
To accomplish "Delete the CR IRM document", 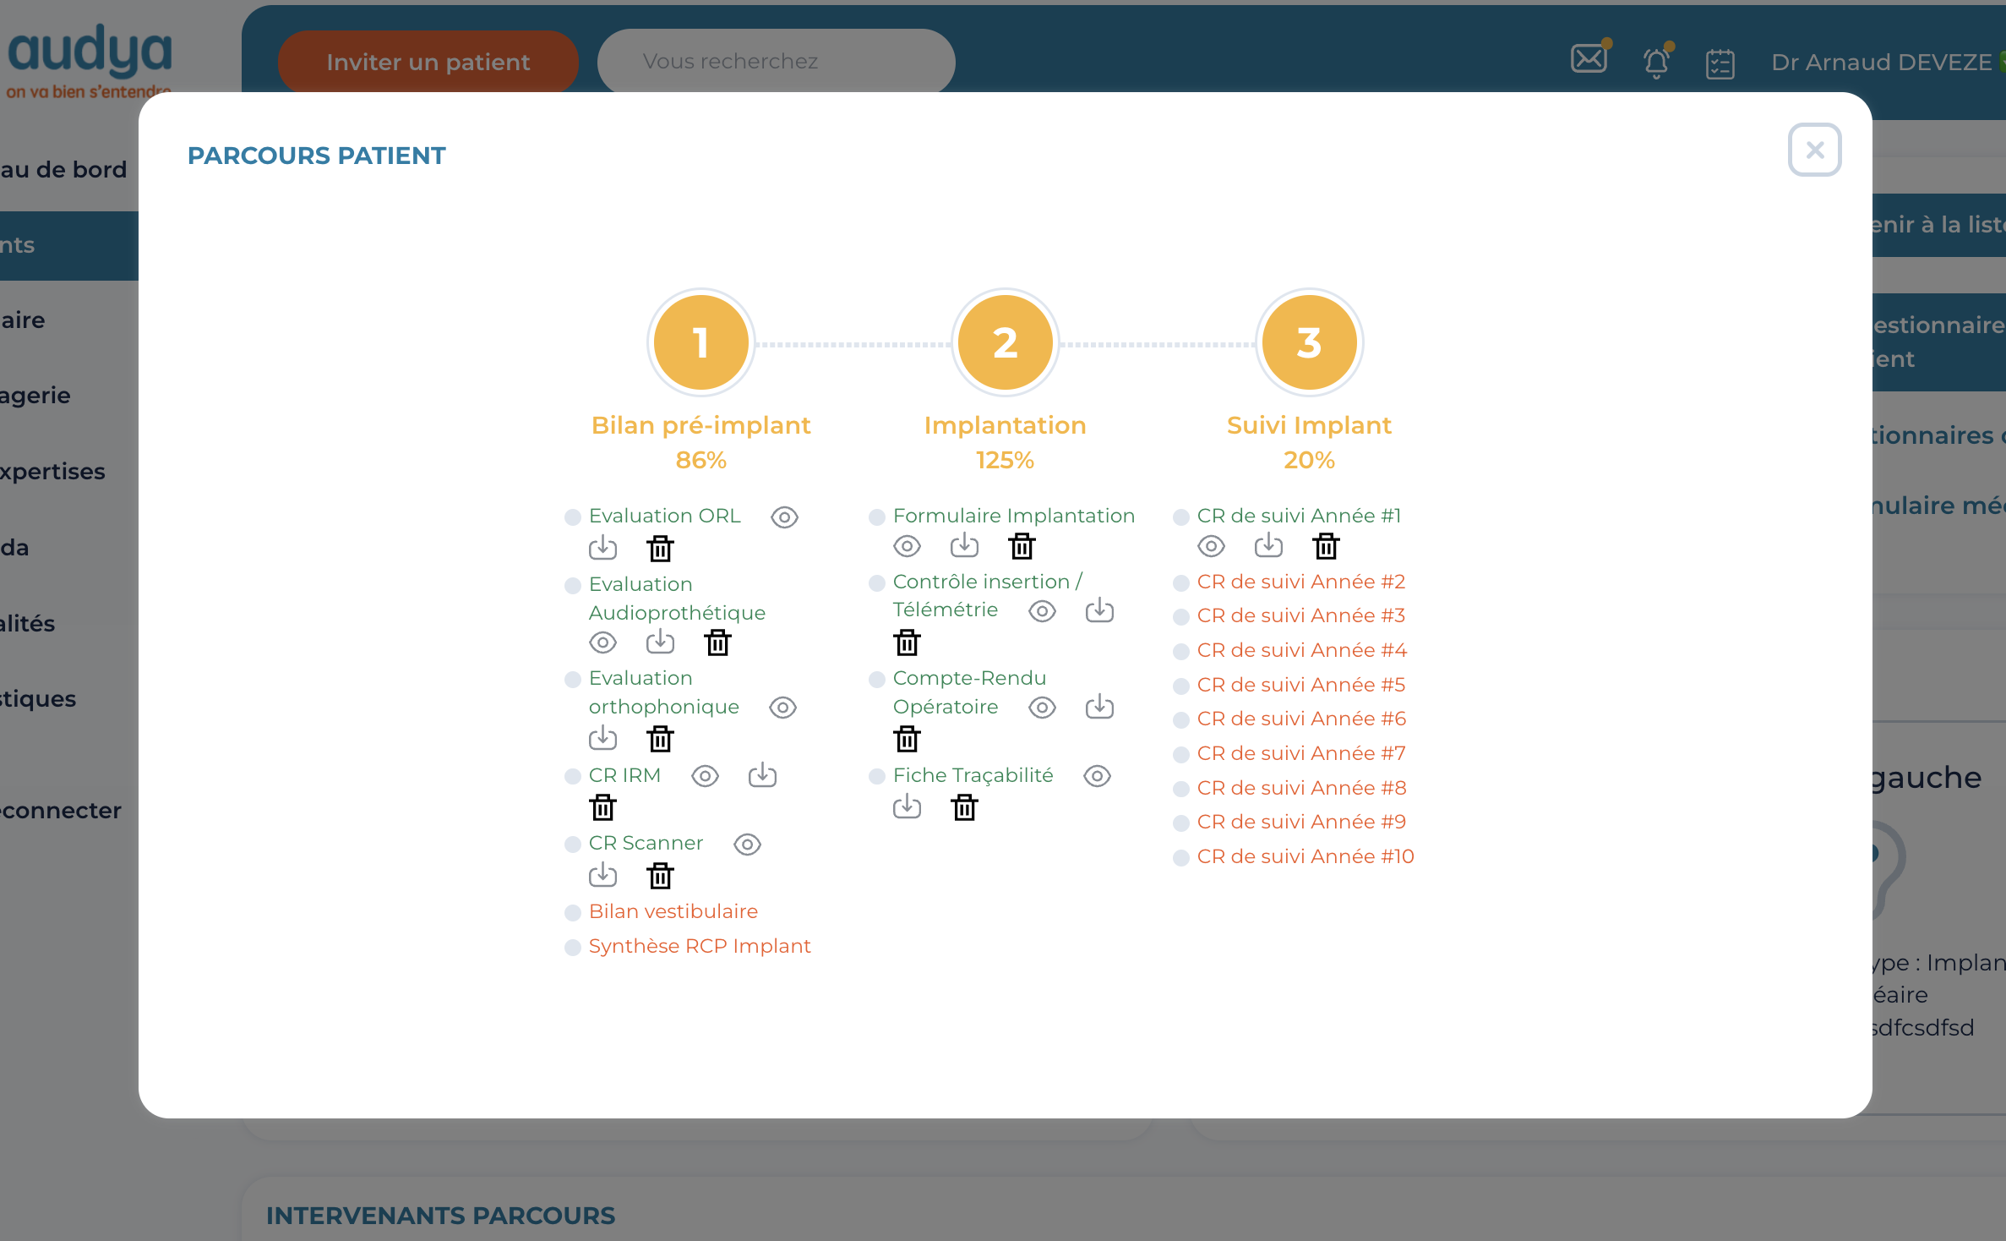I will (x=602, y=808).
